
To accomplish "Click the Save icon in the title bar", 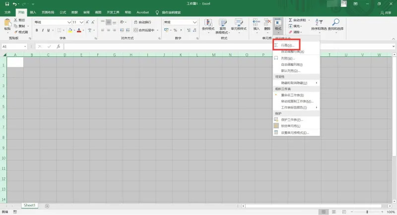I will (7, 4).
